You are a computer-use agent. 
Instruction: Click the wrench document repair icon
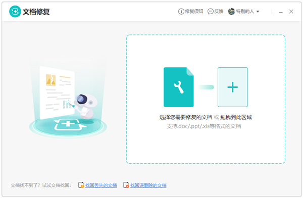179,87
